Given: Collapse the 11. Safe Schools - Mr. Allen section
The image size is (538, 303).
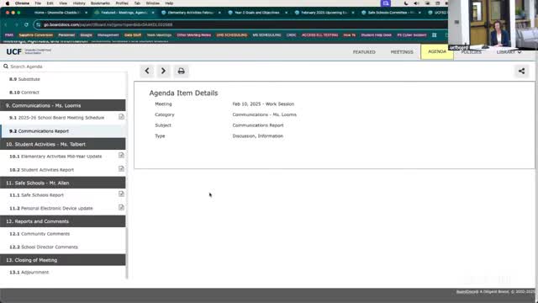Looking at the screenshot, I should point(63,183).
